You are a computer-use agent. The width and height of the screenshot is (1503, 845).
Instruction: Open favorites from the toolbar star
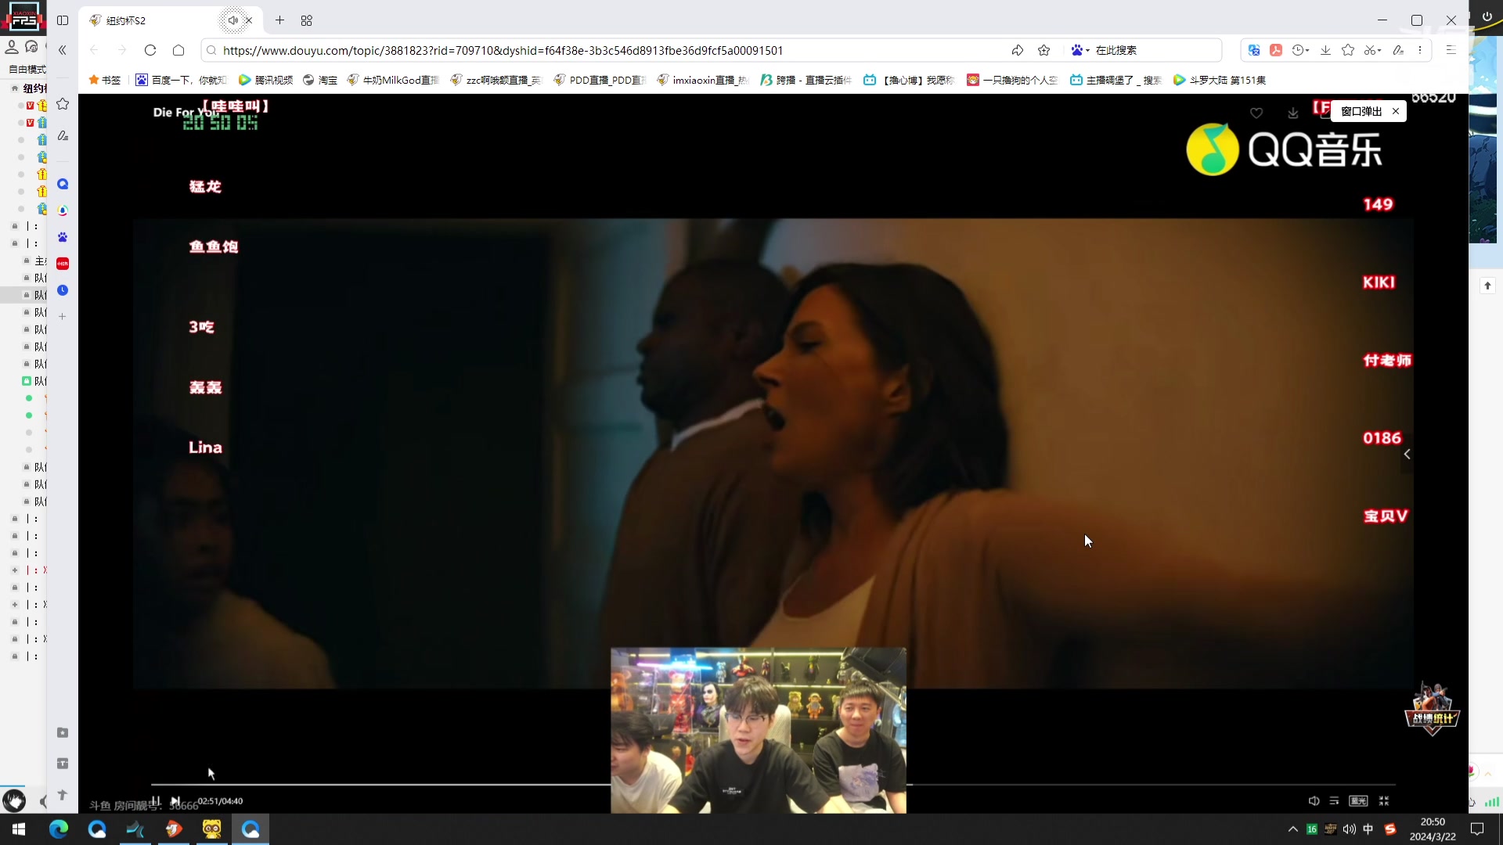coord(1348,50)
